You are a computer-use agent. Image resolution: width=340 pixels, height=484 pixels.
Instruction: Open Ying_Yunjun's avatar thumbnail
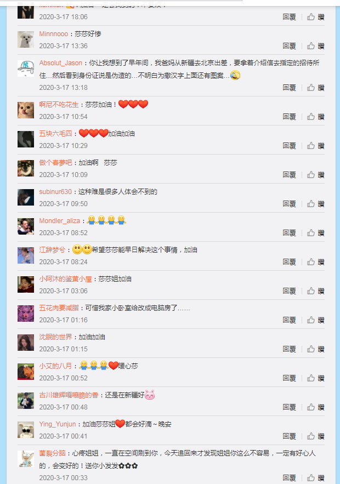tap(26, 430)
